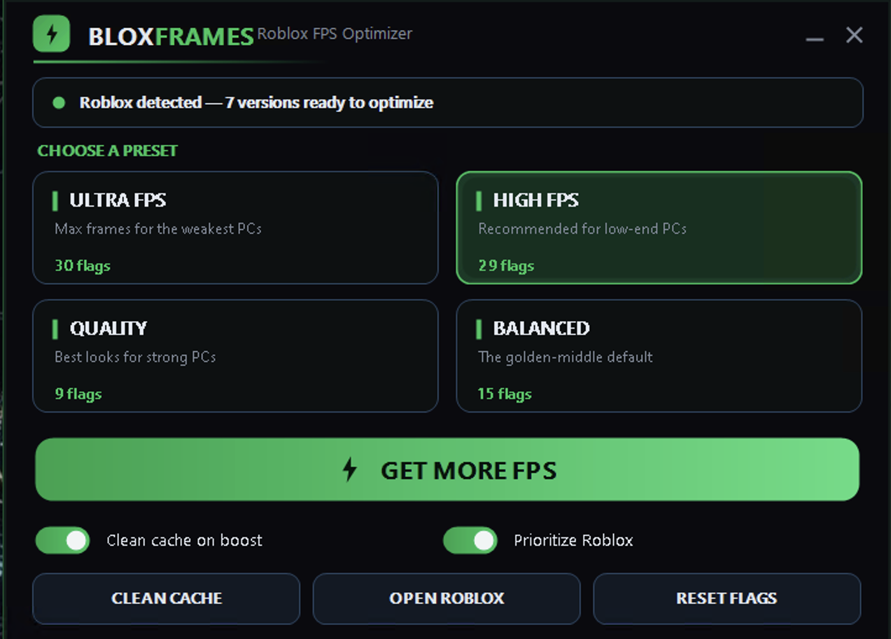891x639 pixels.
Task: Turn off the Prioritize Roblox toggle
Action: coord(470,540)
